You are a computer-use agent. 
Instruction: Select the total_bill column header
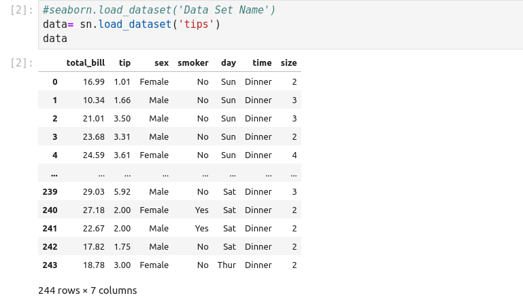(85, 63)
